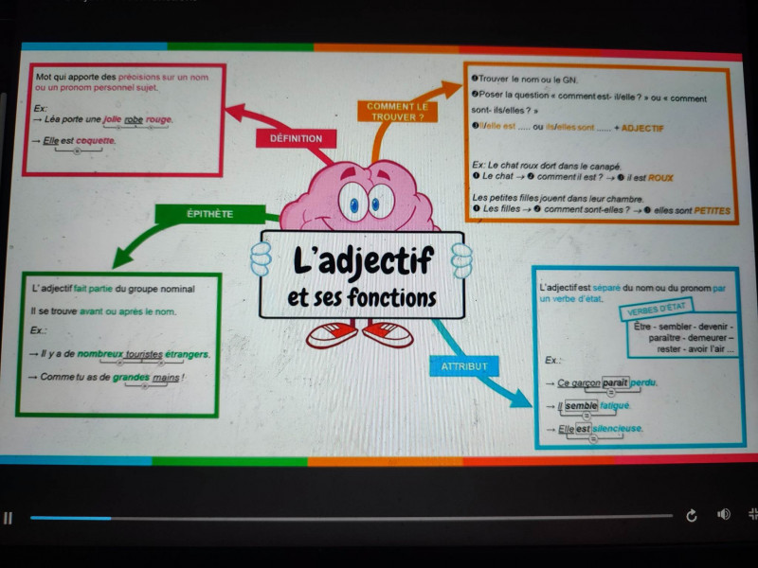Viewport: 758px width, 568px height.
Task: Select the red DÉFINITION label
Action: 296,138
